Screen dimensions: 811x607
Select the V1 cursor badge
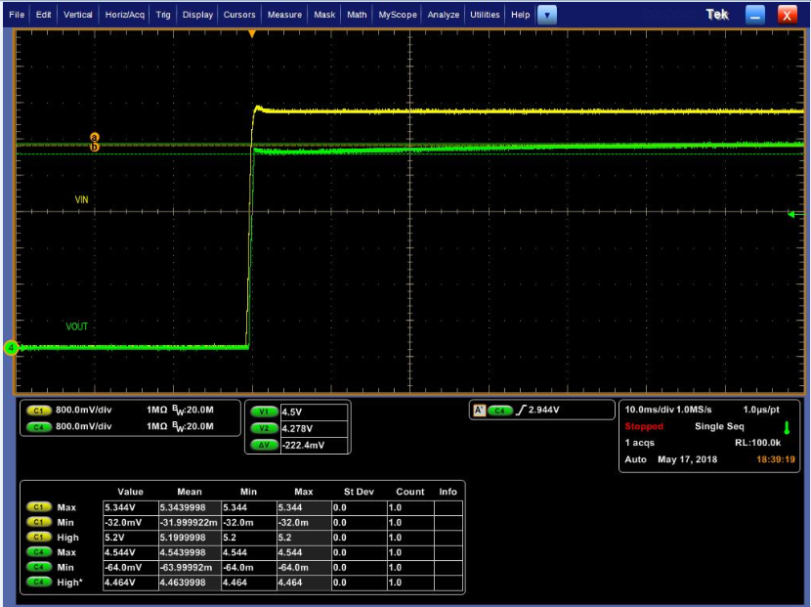tap(264, 412)
